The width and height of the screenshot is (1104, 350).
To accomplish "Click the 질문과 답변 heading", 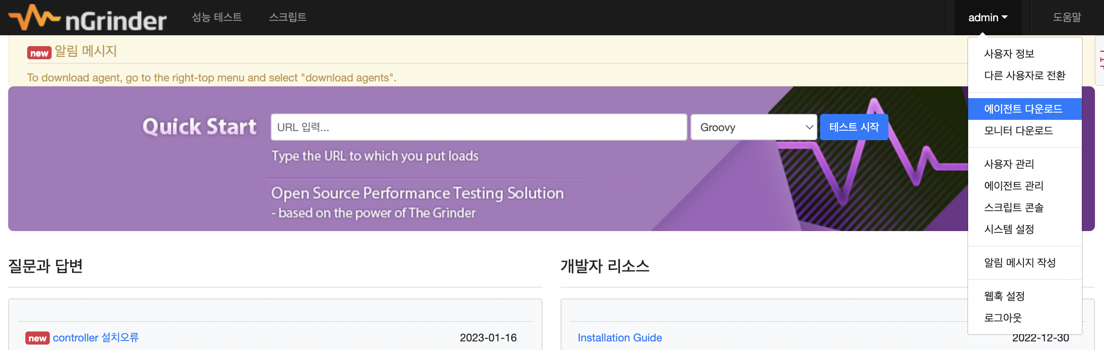I will (x=45, y=266).
